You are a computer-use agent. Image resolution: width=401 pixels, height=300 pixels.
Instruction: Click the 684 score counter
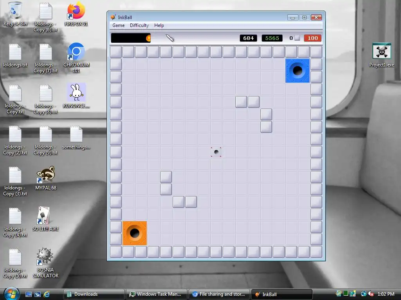[x=248, y=38]
